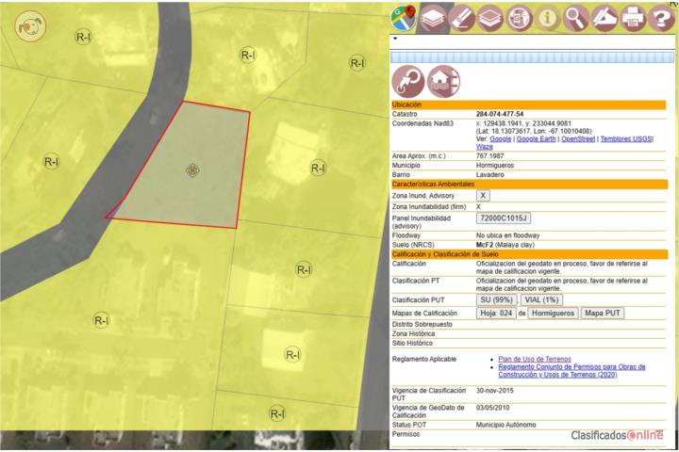Choose the eraser clear-selection tool
The image size is (679, 452).
pyautogui.click(x=461, y=18)
